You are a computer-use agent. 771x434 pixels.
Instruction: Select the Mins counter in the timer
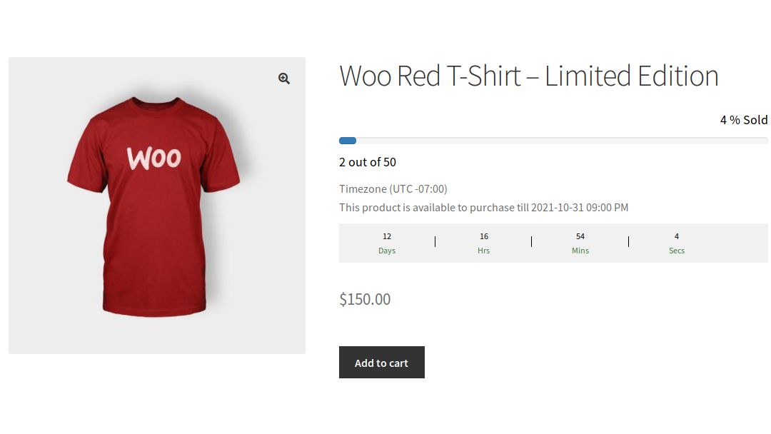pos(580,243)
